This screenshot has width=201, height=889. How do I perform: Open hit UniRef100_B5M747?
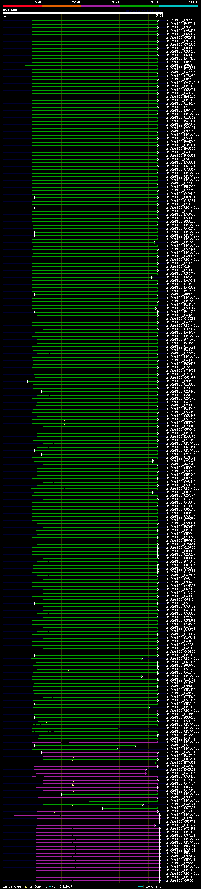(180, 308)
